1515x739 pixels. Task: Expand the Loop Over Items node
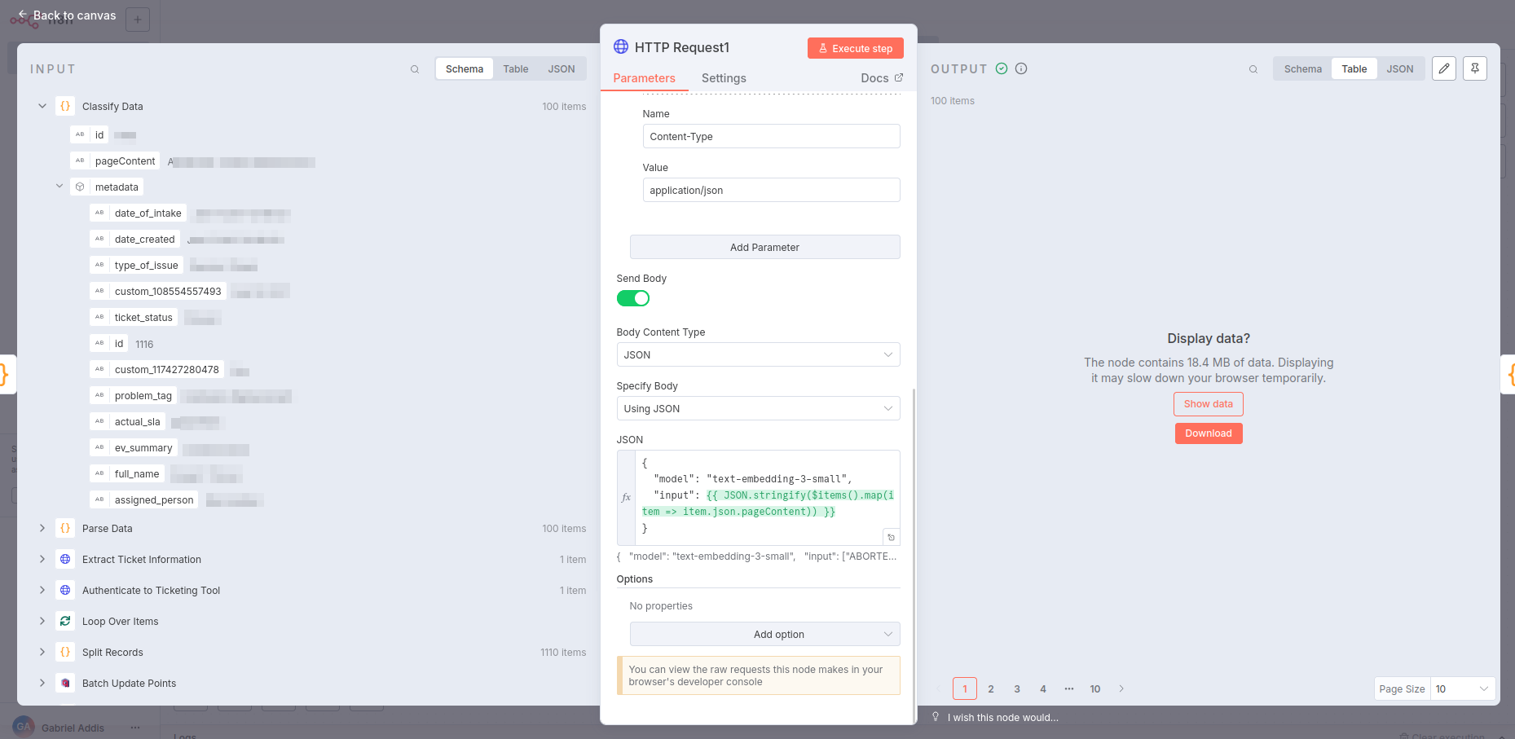point(42,621)
